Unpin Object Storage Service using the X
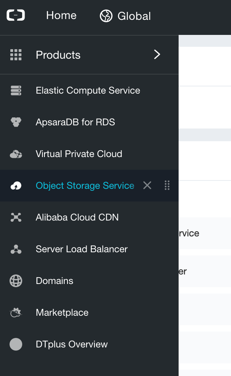 pos(147,185)
